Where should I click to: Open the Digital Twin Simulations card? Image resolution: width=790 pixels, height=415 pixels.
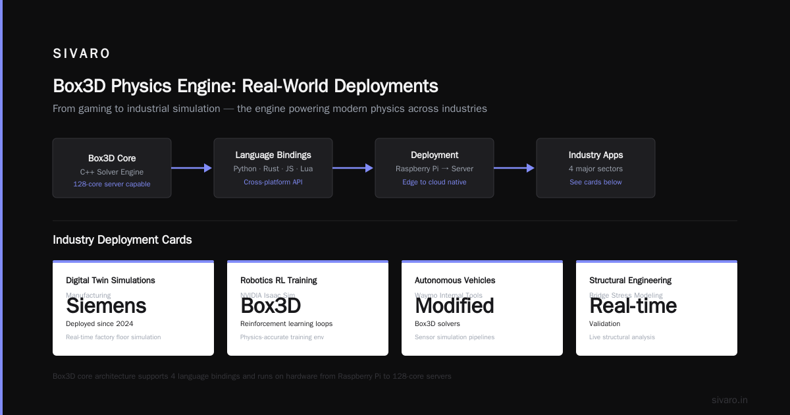[x=133, y=308]
